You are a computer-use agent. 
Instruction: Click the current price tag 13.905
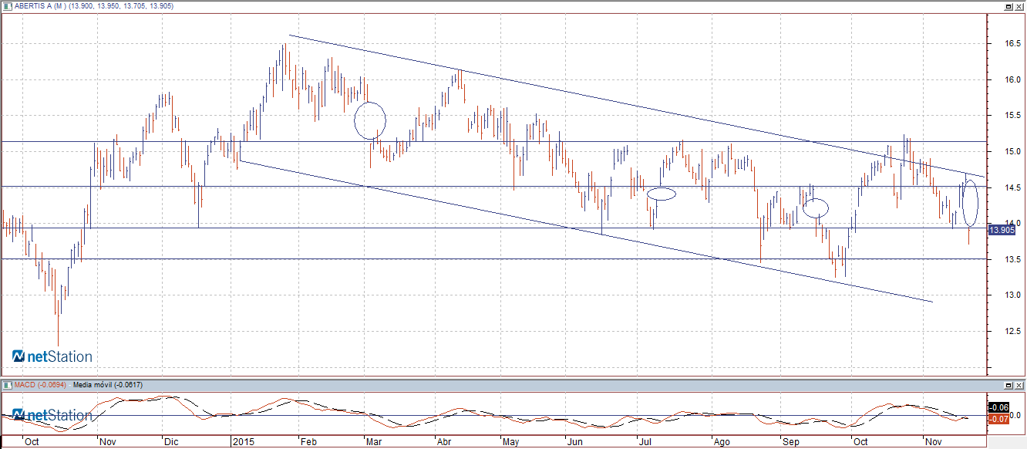point(1002,230)
